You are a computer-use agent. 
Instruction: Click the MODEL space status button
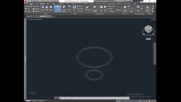tap(118, 101)
